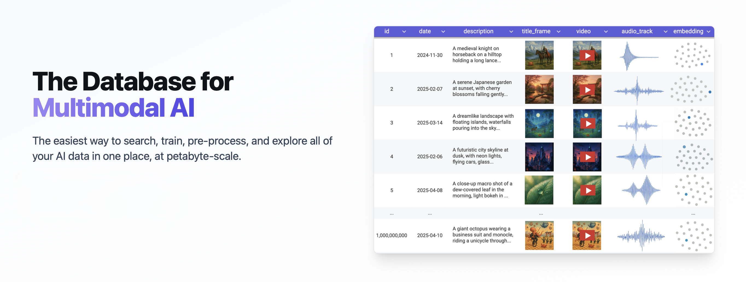Play the Japanese garden video

point(587,89)
